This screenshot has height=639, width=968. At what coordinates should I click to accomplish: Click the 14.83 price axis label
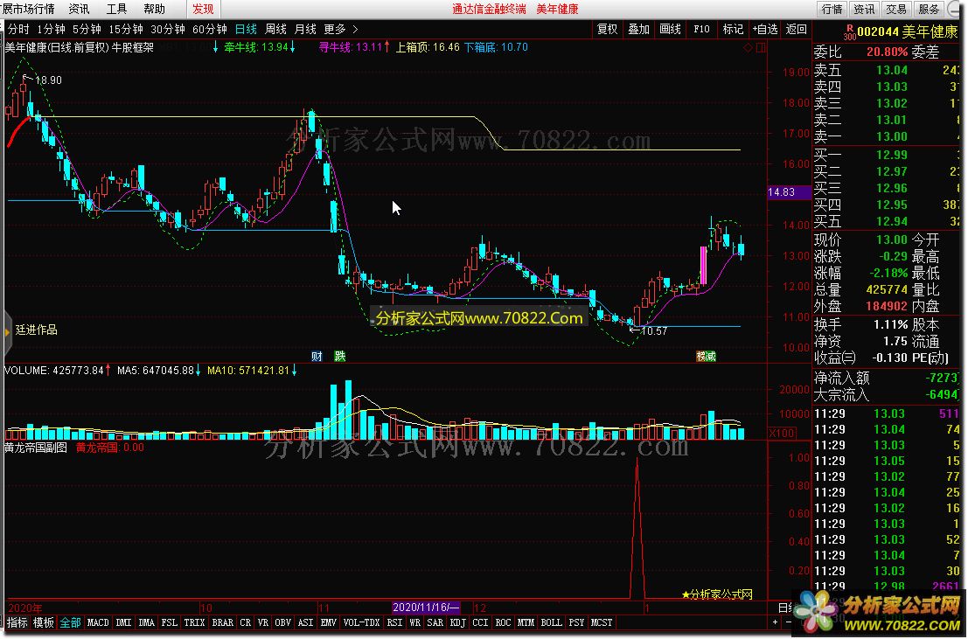pyautogui.click(x=788, y=192)
